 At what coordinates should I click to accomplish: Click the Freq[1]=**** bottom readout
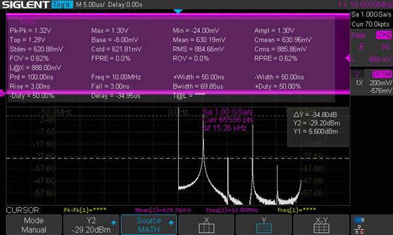(x=297, y=210)
